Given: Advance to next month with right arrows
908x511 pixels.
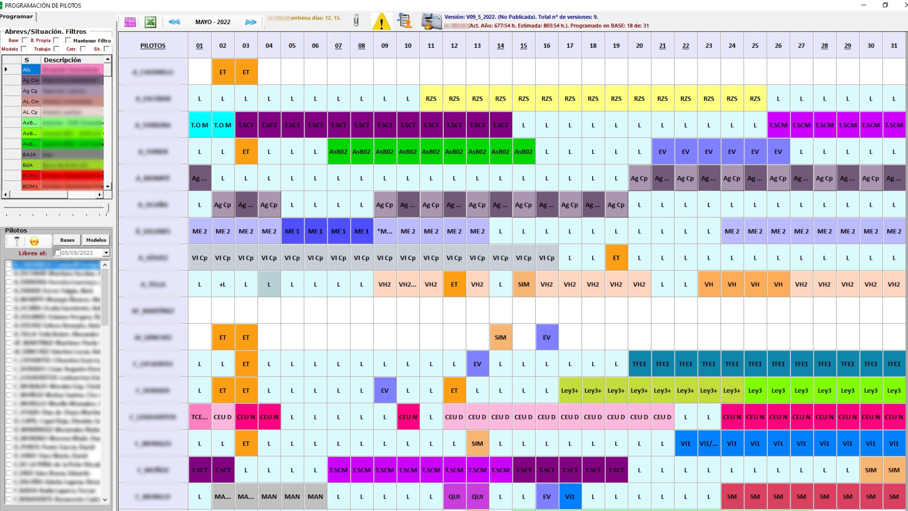Looking at the screenshot, I should [251, 22].
